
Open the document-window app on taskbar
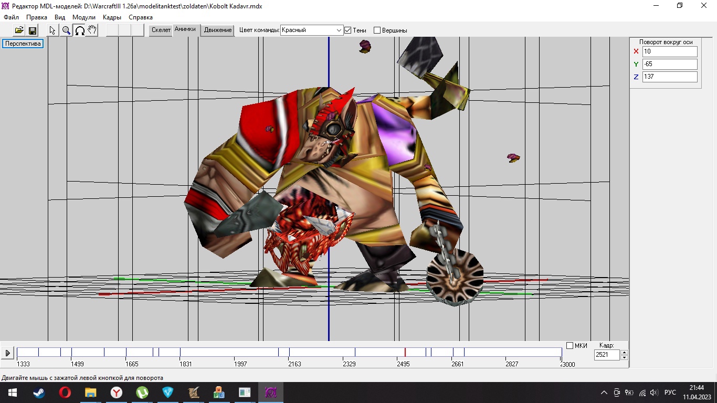coord(245,393)
